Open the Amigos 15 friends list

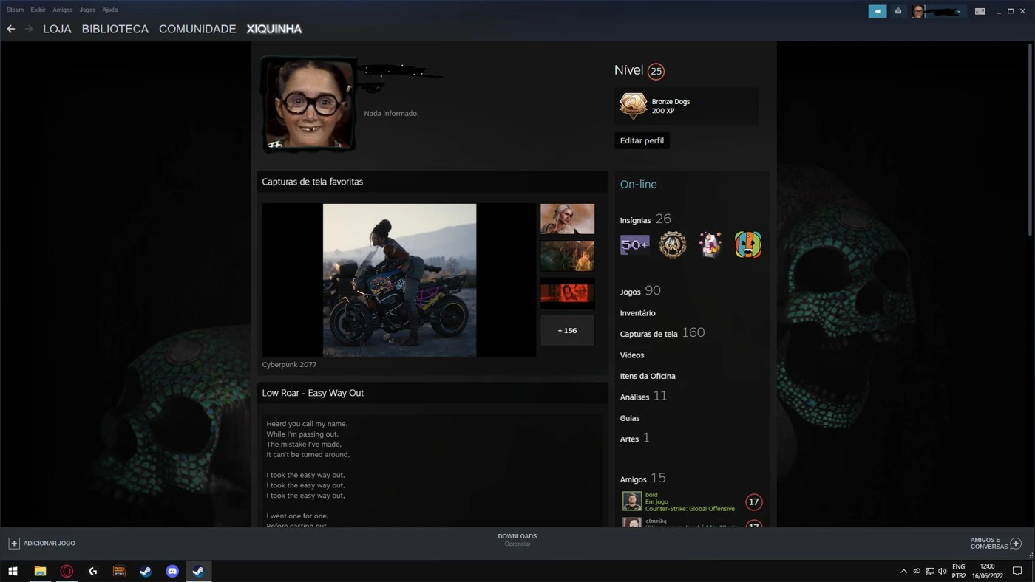point(642,479)
